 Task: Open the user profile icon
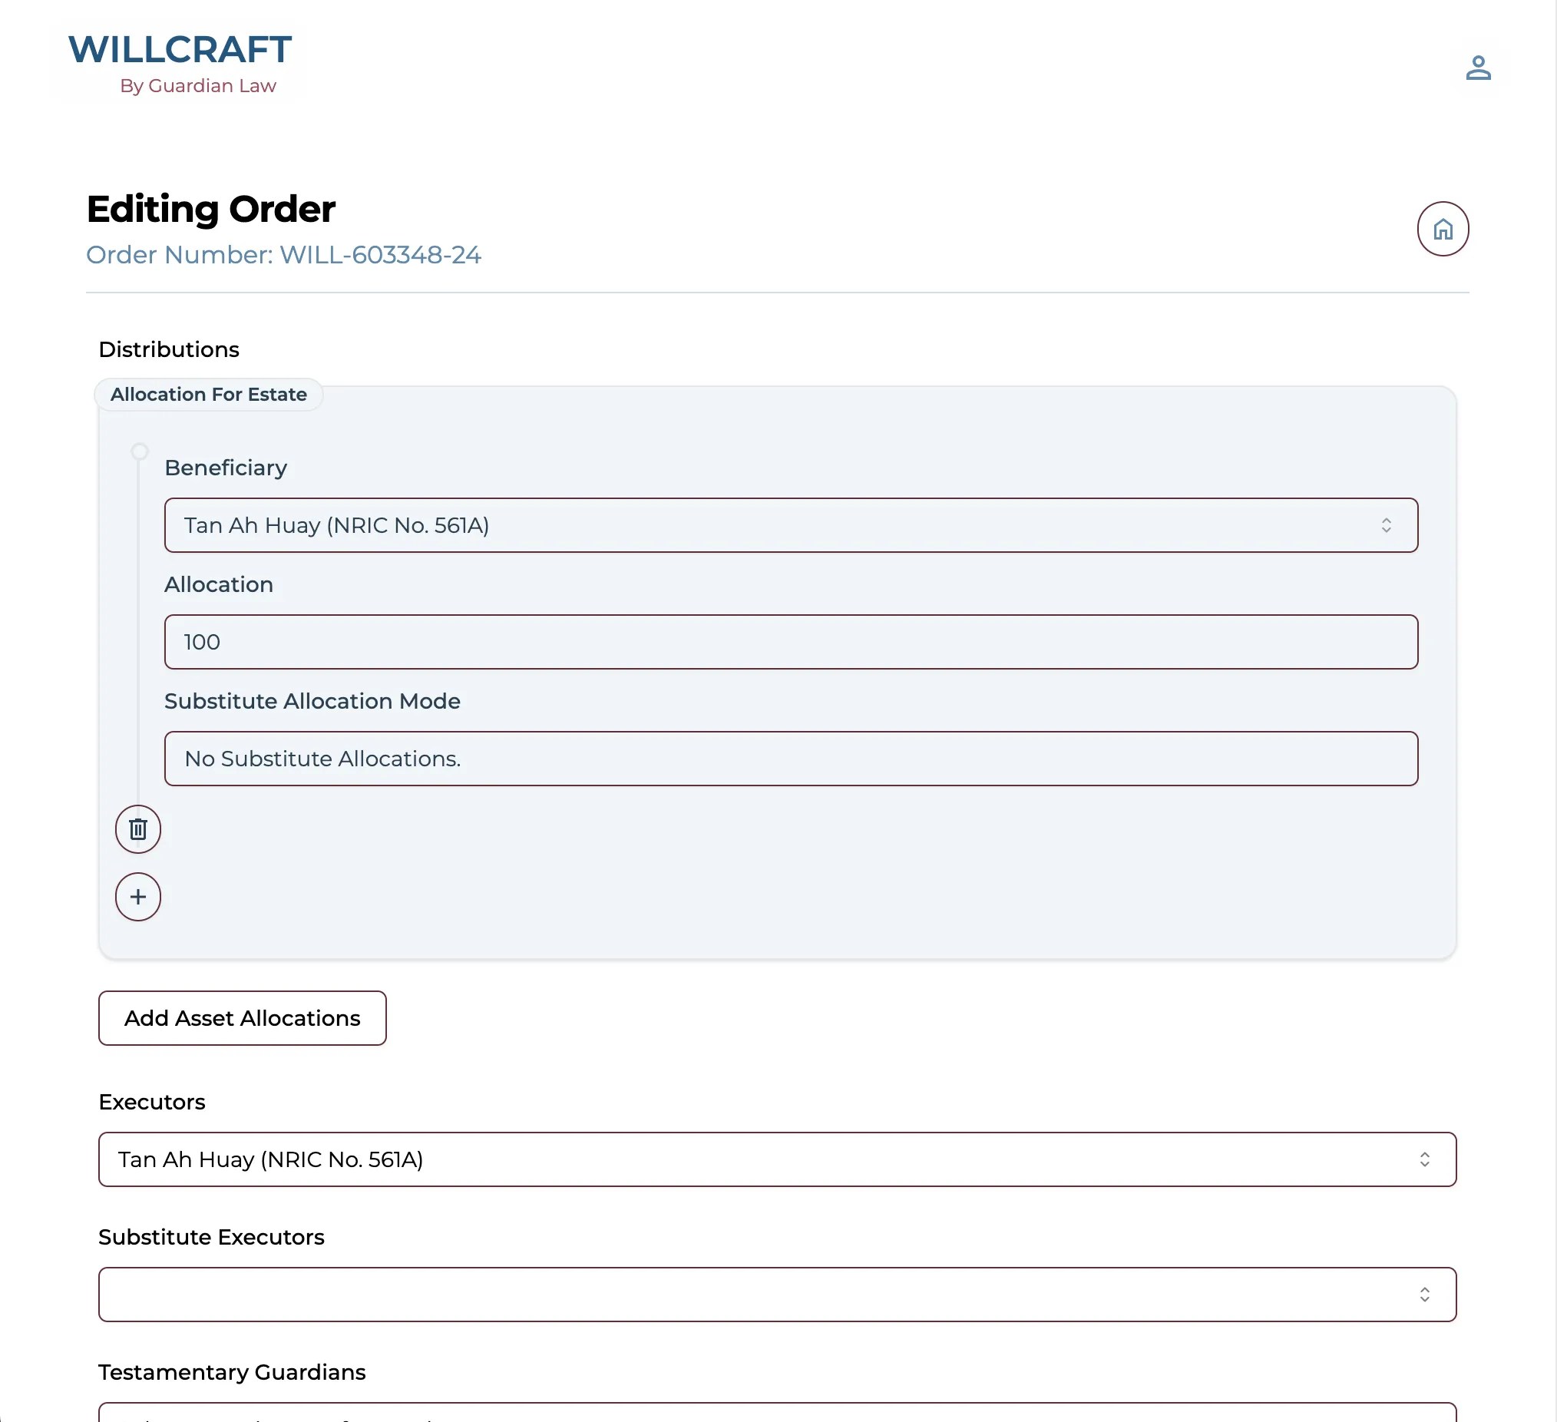1477,68
